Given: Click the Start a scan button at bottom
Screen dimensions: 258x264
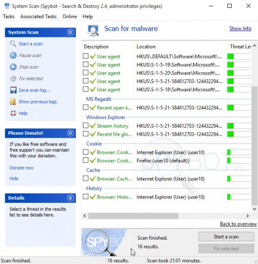Looking at the screenshot, I should [226, 237].
